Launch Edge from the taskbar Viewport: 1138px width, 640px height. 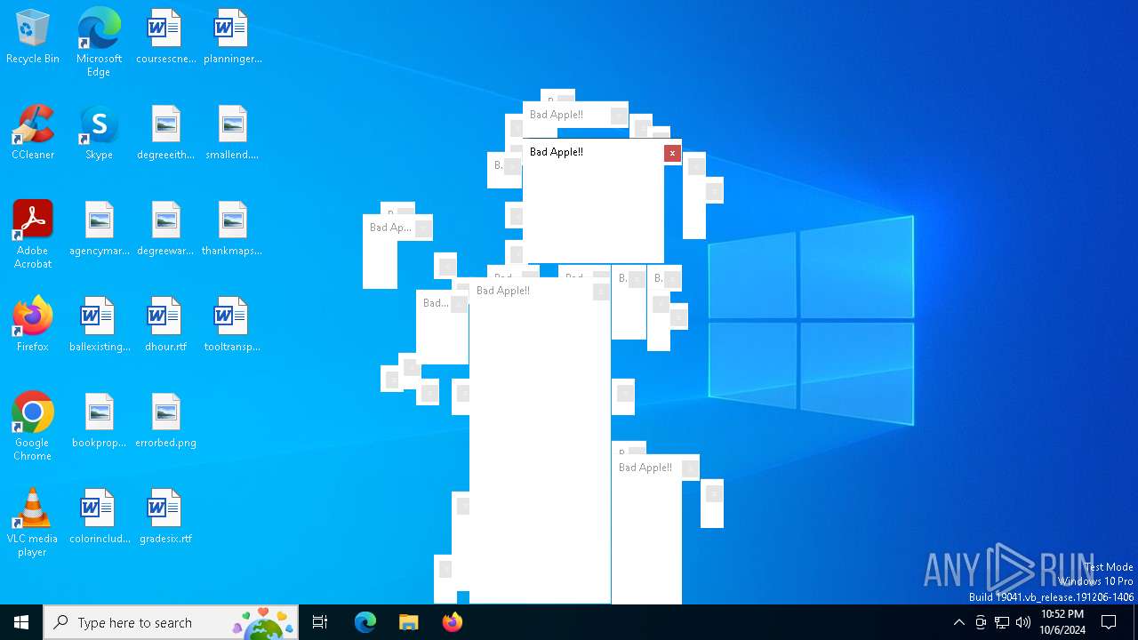point(365,622)
